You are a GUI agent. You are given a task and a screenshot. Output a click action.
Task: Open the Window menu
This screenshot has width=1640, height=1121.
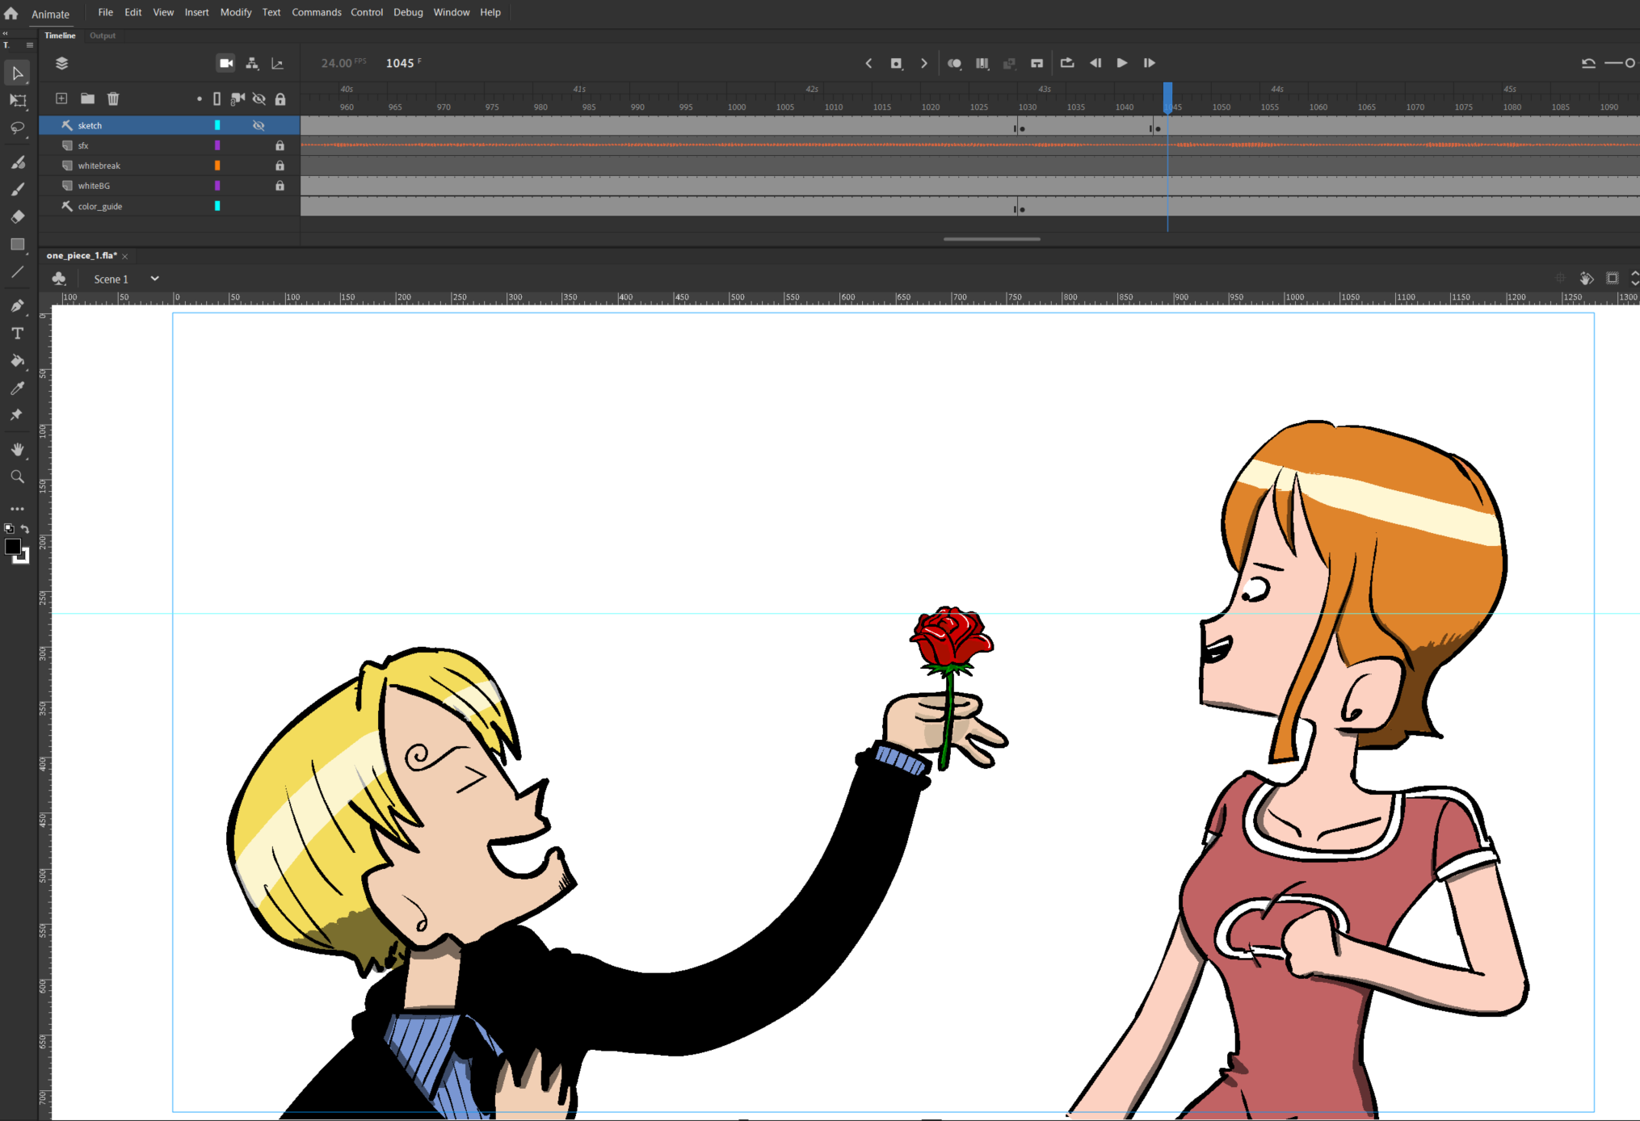pos(452,12)
